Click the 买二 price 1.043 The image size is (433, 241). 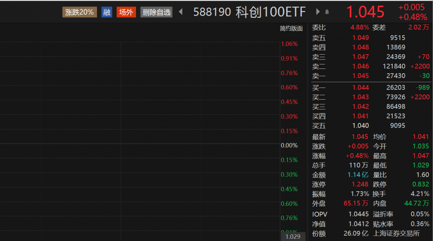[360, 97]
